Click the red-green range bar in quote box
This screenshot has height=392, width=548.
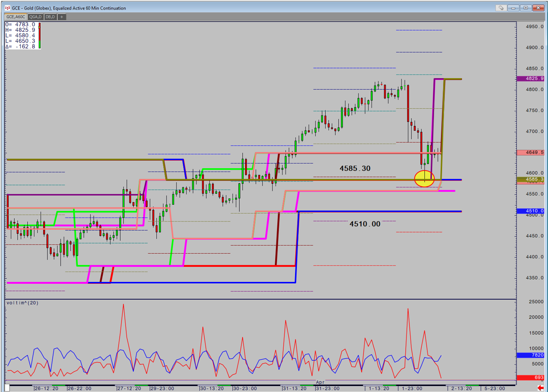[x=40, y=35]
